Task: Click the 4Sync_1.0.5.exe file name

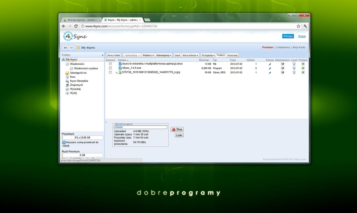Action: coord(132,68)
